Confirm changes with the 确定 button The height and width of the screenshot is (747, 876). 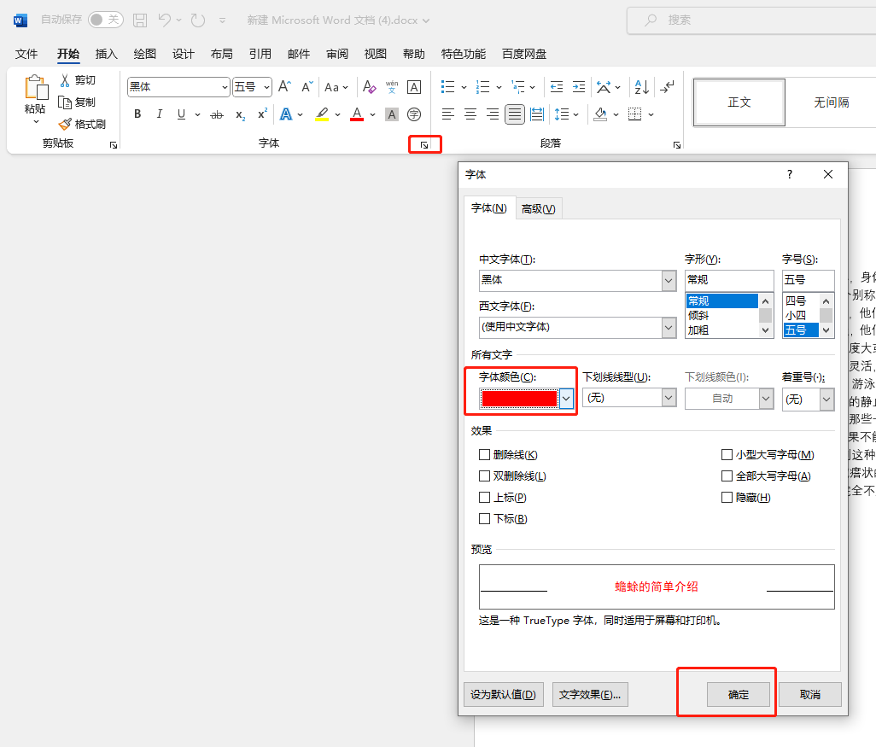739,694
